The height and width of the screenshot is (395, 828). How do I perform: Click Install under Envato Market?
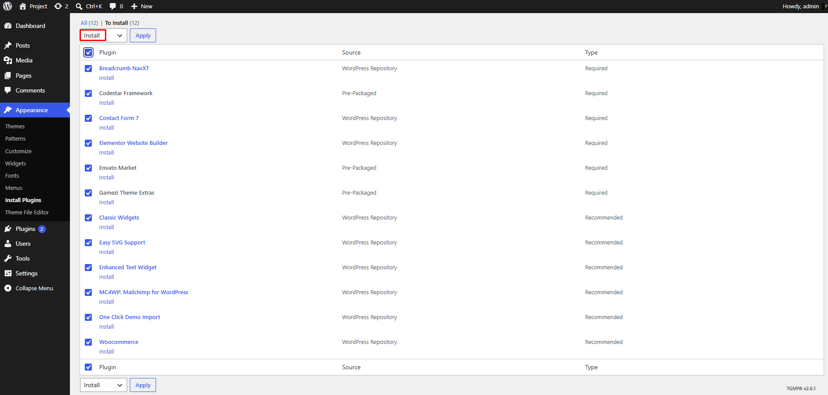click(106, 177)
